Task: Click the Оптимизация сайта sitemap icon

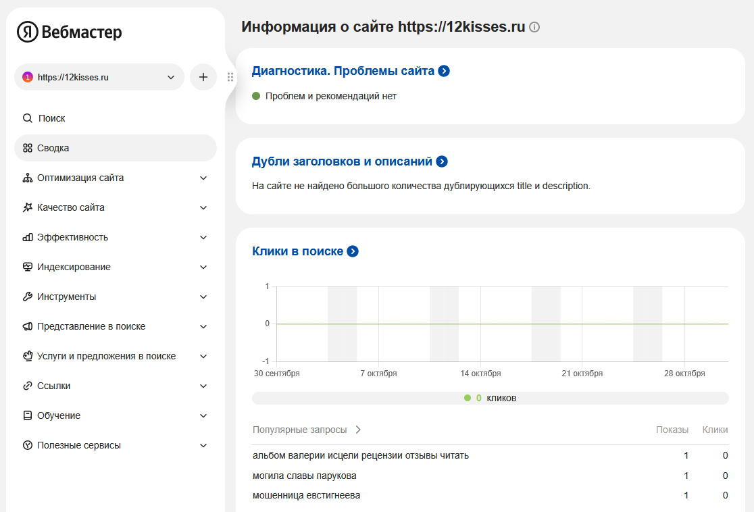Action: (x=28, y=178)
